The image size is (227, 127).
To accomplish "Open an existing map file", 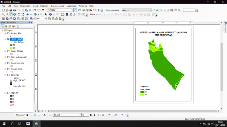I will click(7, 10).
